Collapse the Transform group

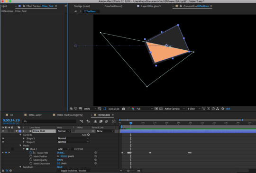point(20,167)
